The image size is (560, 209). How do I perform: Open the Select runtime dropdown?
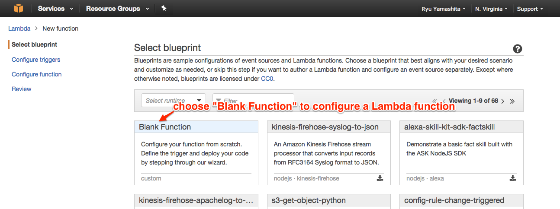pos(174,100)
